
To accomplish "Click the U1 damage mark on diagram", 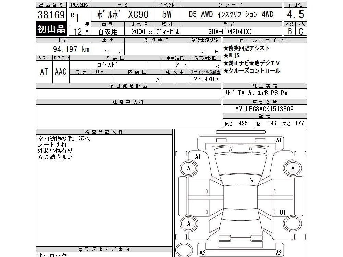I will click(x=283, y=212).
